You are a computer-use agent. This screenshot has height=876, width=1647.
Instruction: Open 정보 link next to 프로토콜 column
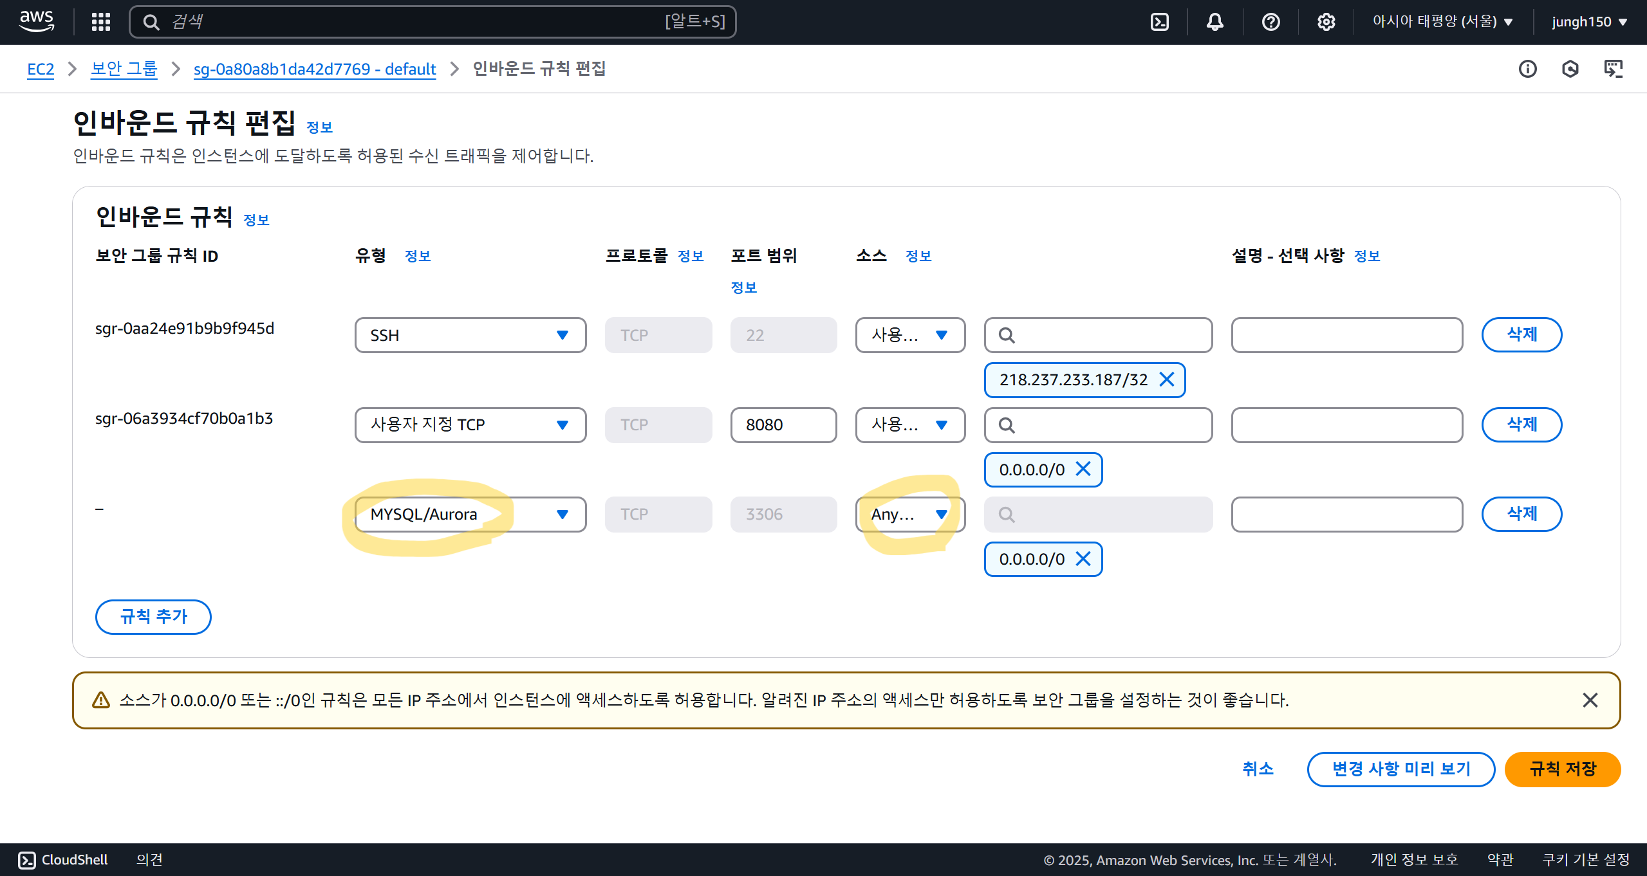point(691,256)
